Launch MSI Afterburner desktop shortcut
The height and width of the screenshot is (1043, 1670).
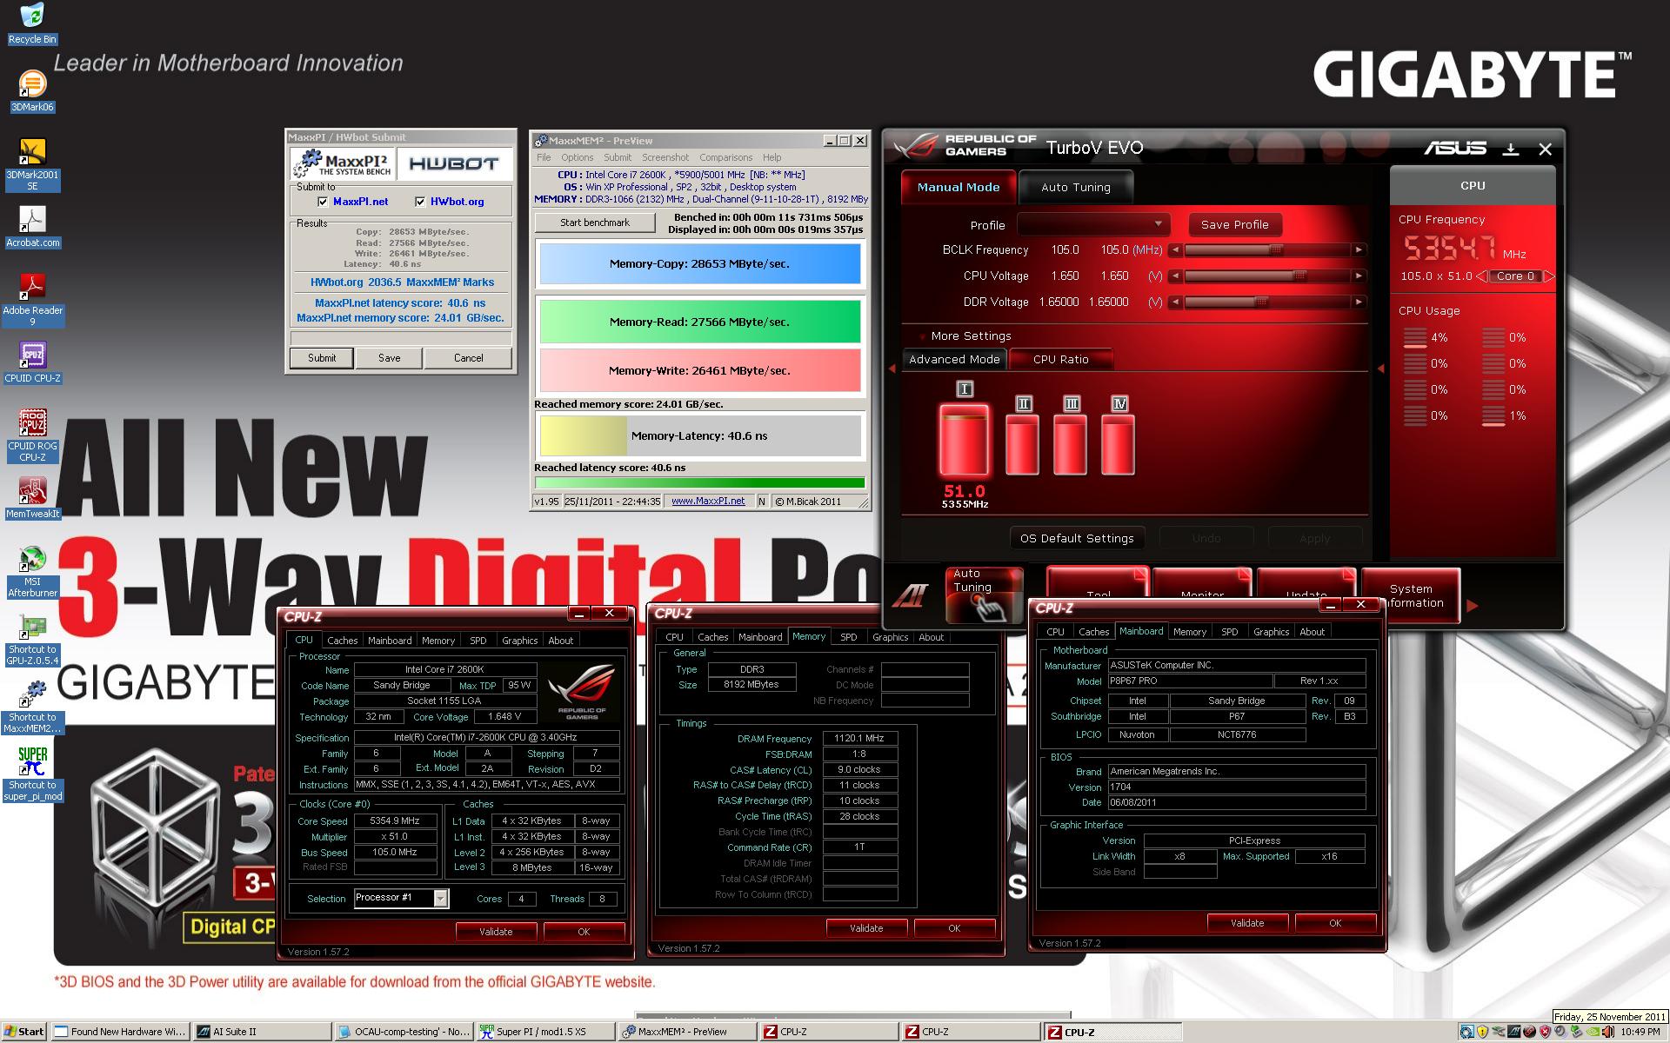(x=32, y=571)
